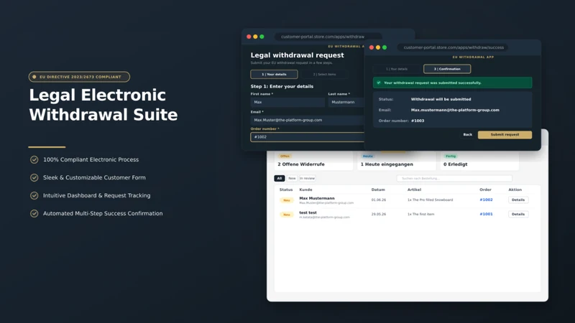Click the Last name field containing Mustermann

tap(346, 102)
